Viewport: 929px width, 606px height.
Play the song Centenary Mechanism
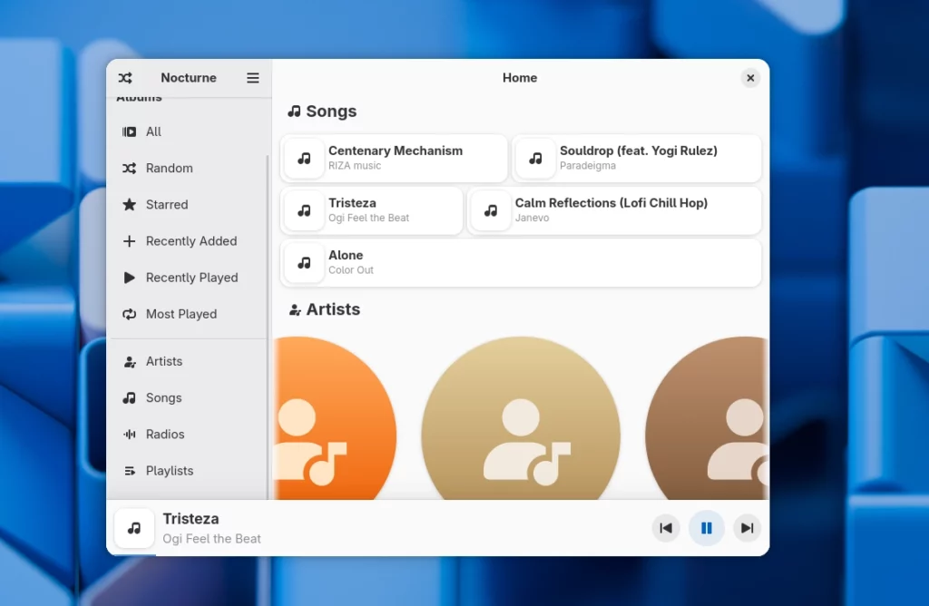395,159
